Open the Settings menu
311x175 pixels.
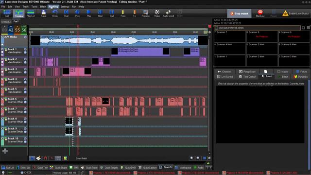pos(65,6)
